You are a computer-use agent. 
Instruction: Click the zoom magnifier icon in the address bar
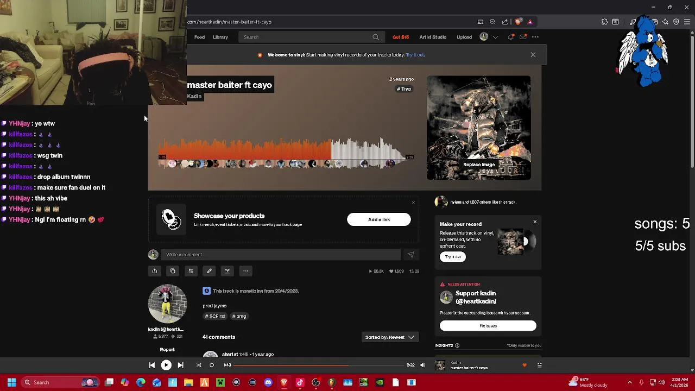(x=492, y=22)
